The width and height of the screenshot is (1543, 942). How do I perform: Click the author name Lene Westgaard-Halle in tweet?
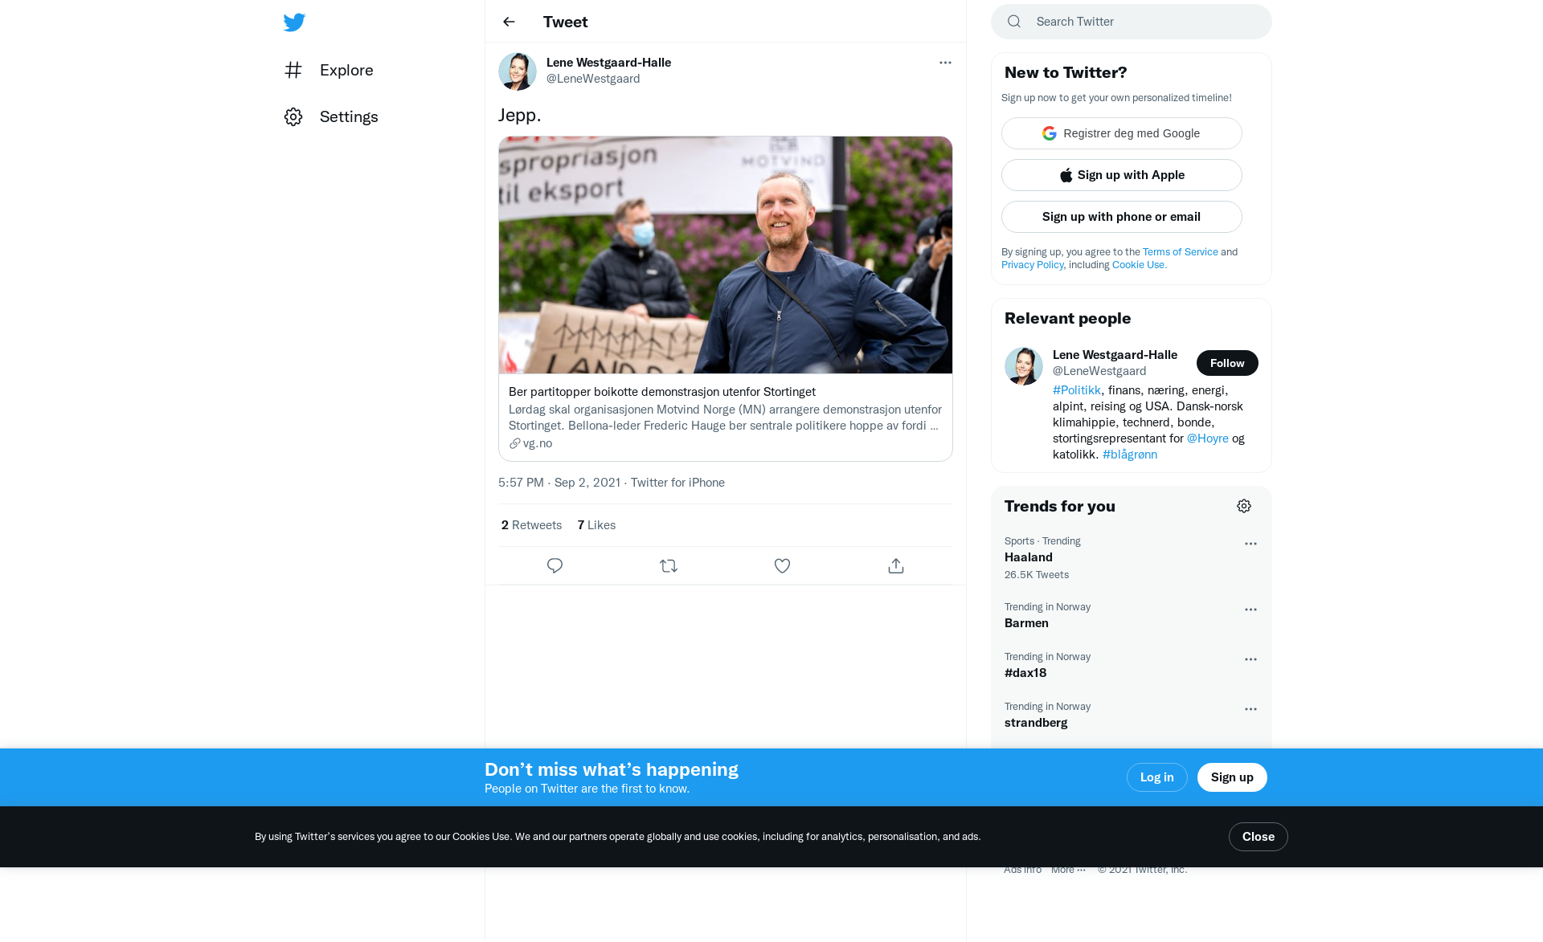(608, 63)
